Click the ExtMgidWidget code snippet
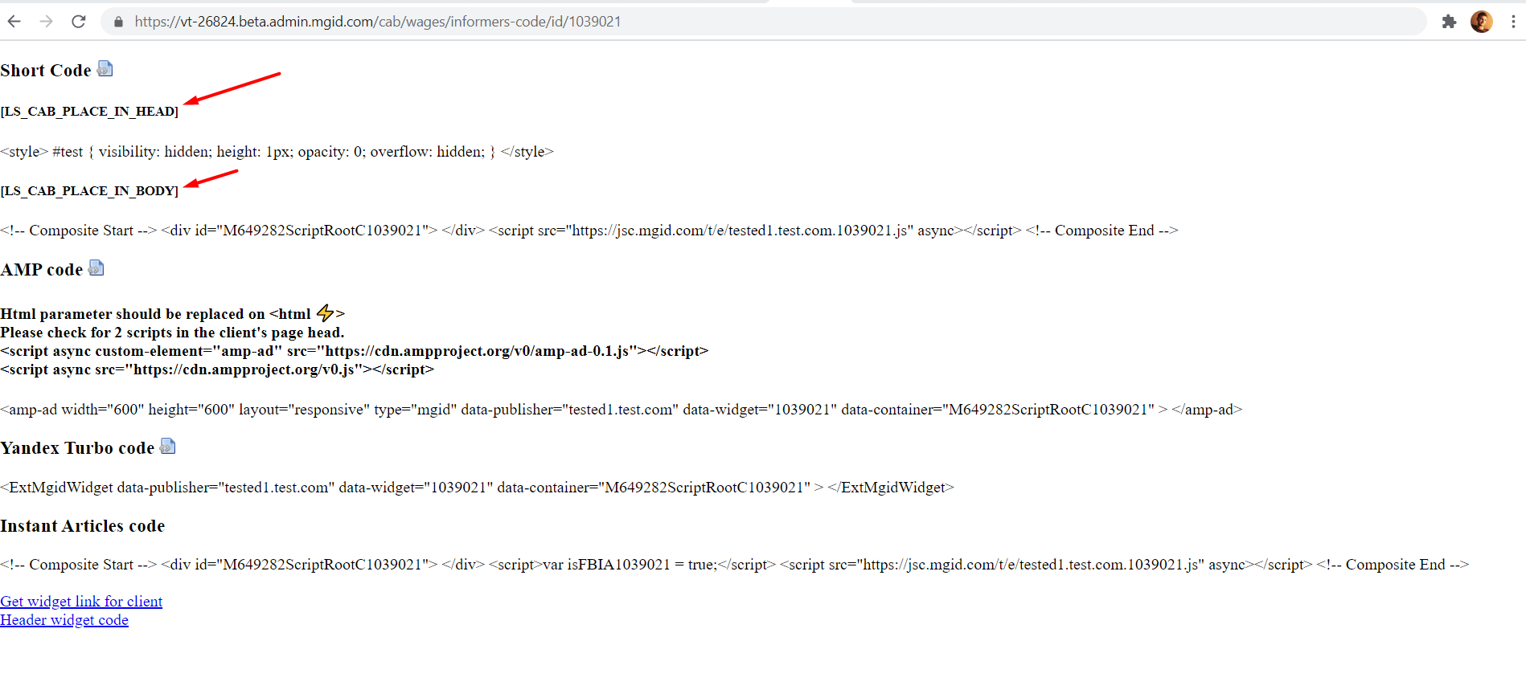Viewport: 1526px width, 694px height. pyautogui.click(x=477, y=488)
